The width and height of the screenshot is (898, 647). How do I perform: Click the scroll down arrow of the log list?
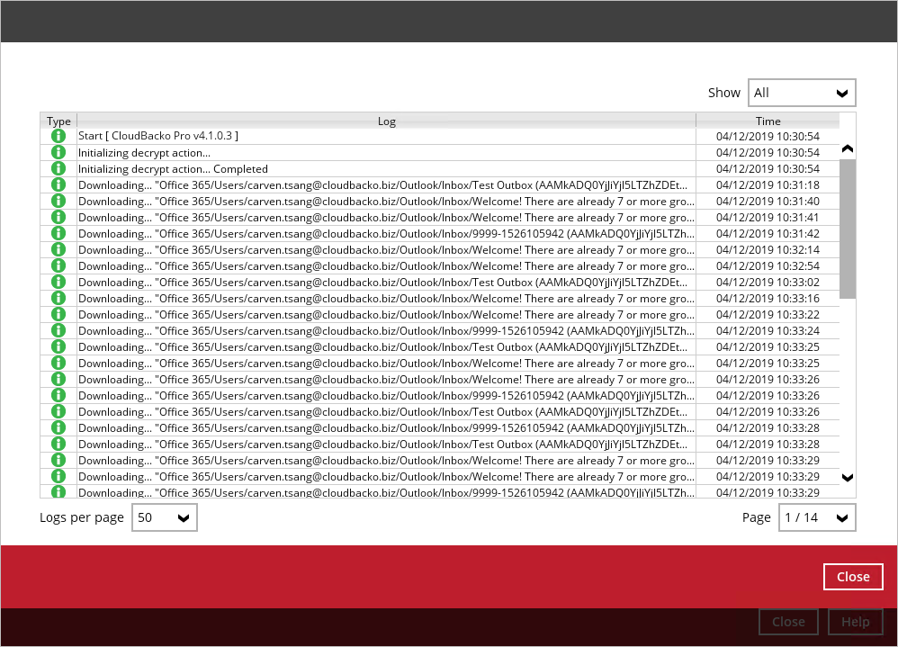pos(847,477)
